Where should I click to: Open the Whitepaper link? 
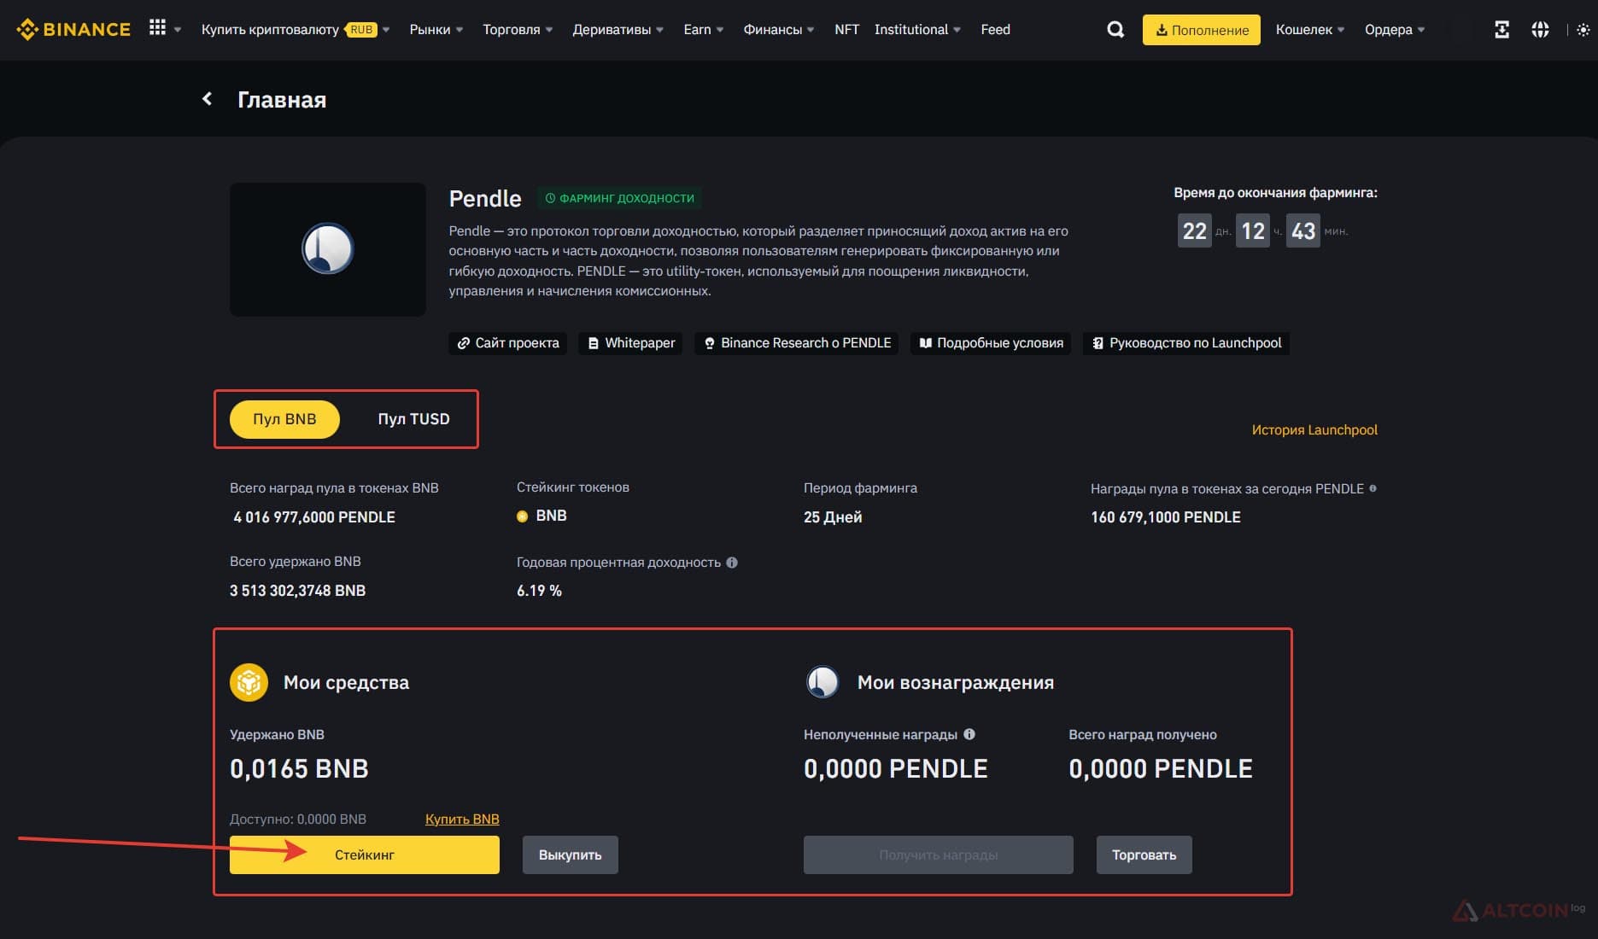coord(630,343)
